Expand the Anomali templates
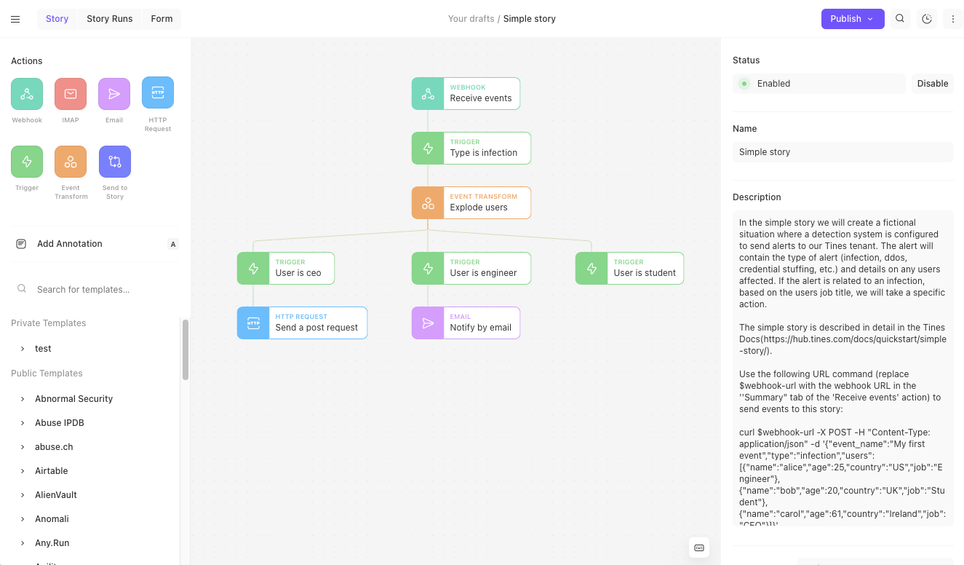Viewport: 964px width, 565px height. coord(23,519)
